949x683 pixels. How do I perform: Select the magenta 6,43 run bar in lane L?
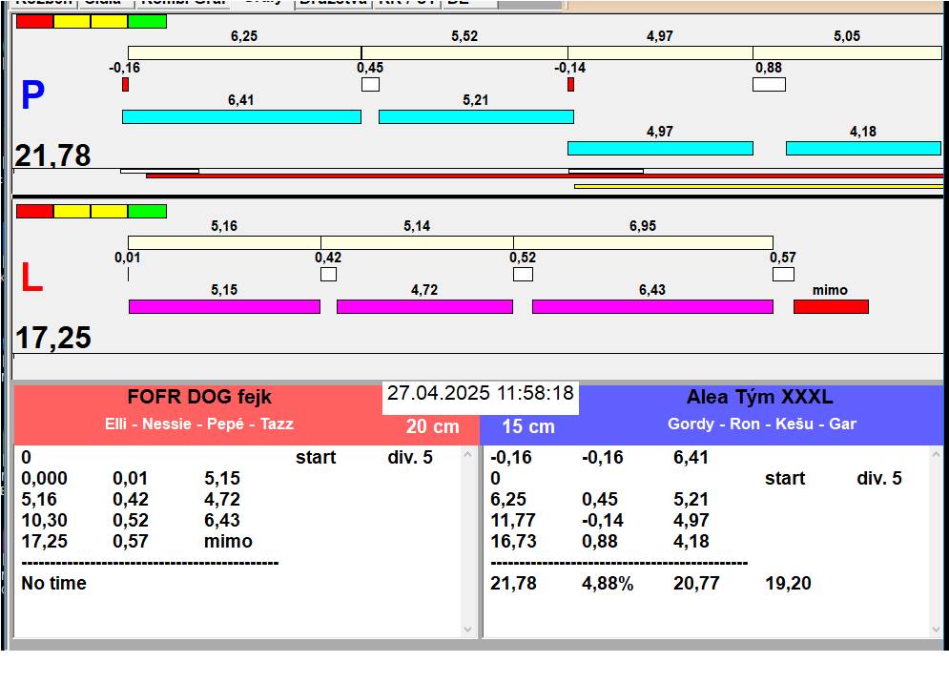pyautogui.click(x=652, y=306)
